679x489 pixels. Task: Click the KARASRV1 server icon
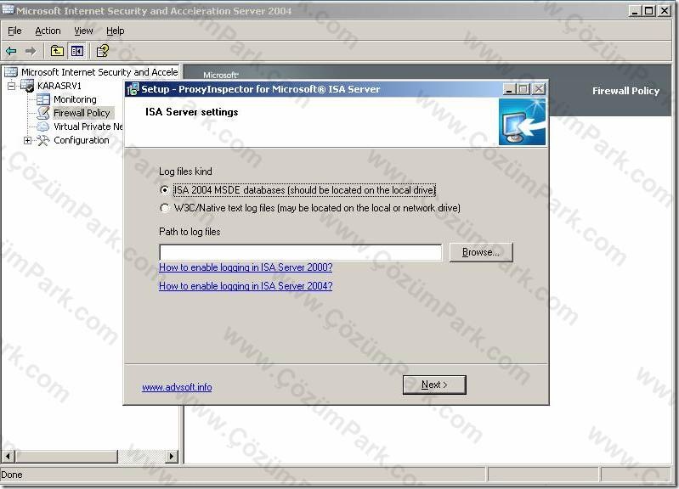[x=27, y=86]
